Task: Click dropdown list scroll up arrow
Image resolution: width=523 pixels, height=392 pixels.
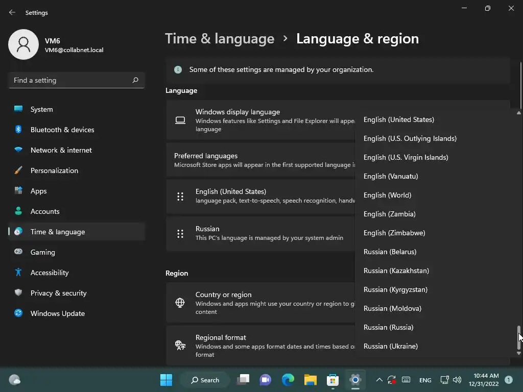Action: coord(519,113)
